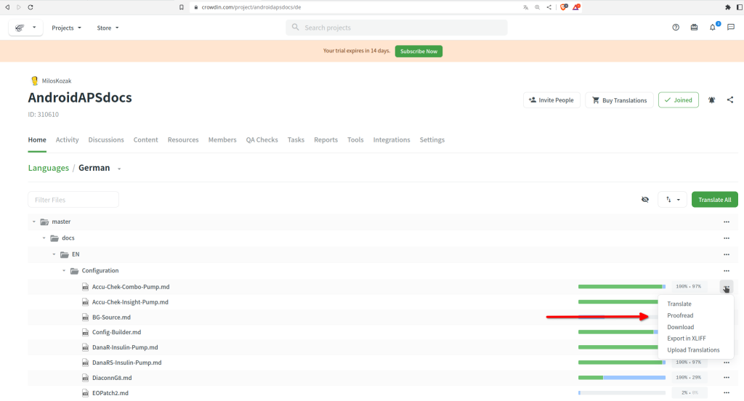Open the Config-Builder.md file
Screen dimensions: 744x401
(x=116, y=332)
